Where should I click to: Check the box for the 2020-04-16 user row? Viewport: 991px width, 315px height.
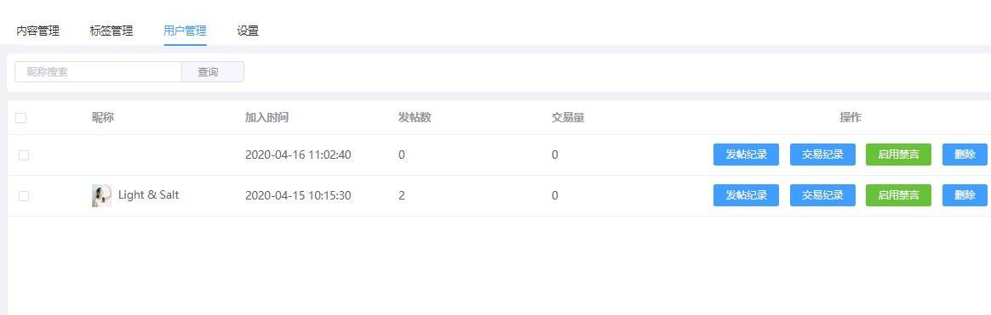coord(24,155)
